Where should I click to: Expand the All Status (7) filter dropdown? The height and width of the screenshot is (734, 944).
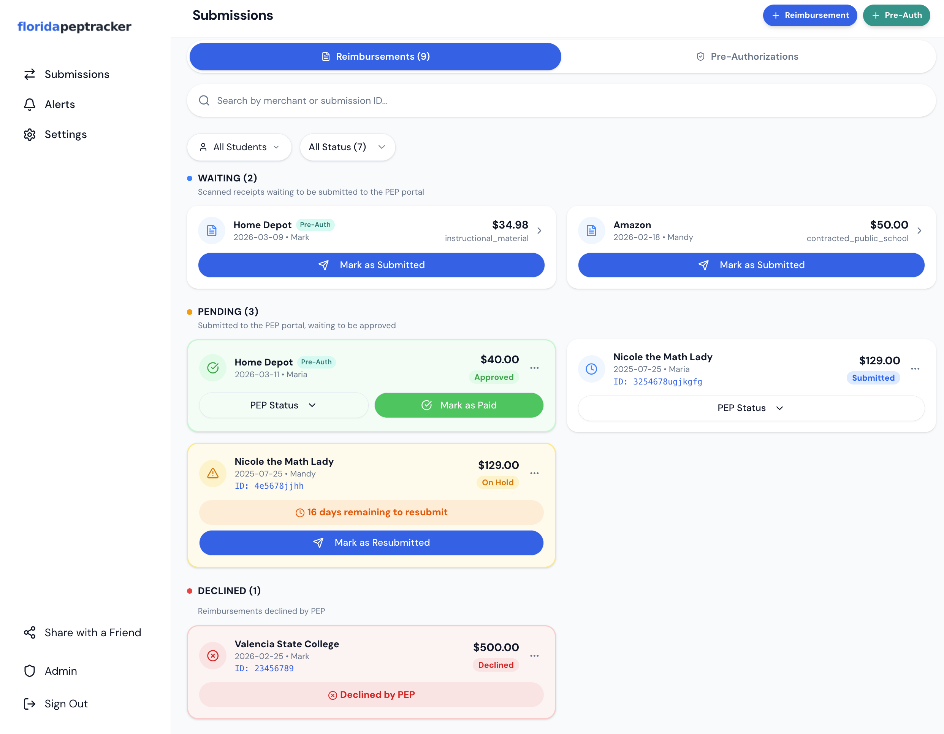click(347, 147)
